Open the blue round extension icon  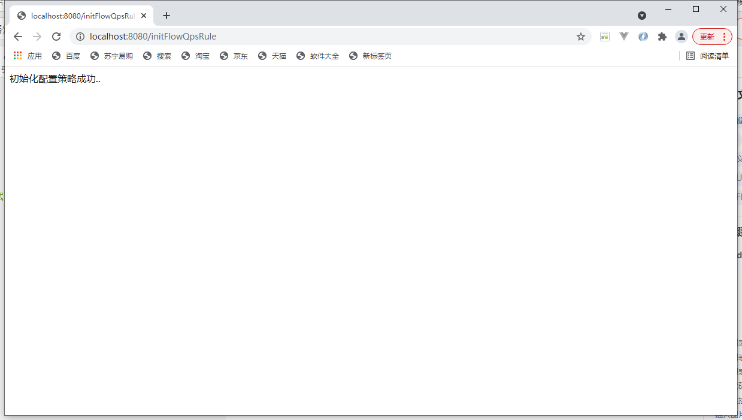click(643, 37)
